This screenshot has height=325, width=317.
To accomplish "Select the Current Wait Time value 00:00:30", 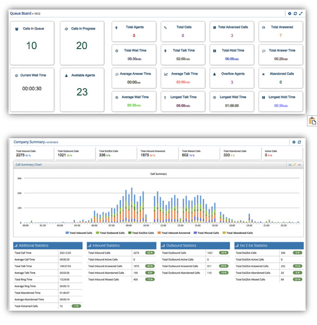I will pos(32,89).
